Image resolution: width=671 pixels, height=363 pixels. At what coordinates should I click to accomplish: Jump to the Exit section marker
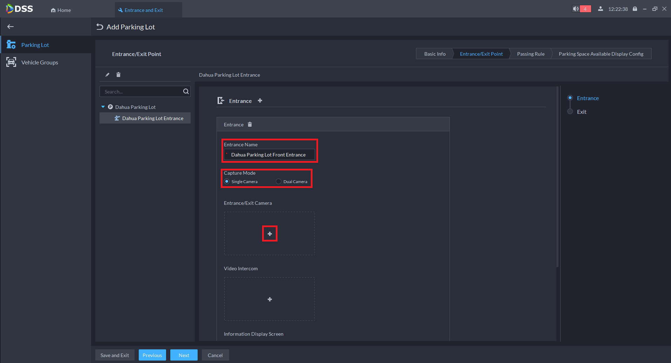570,112
